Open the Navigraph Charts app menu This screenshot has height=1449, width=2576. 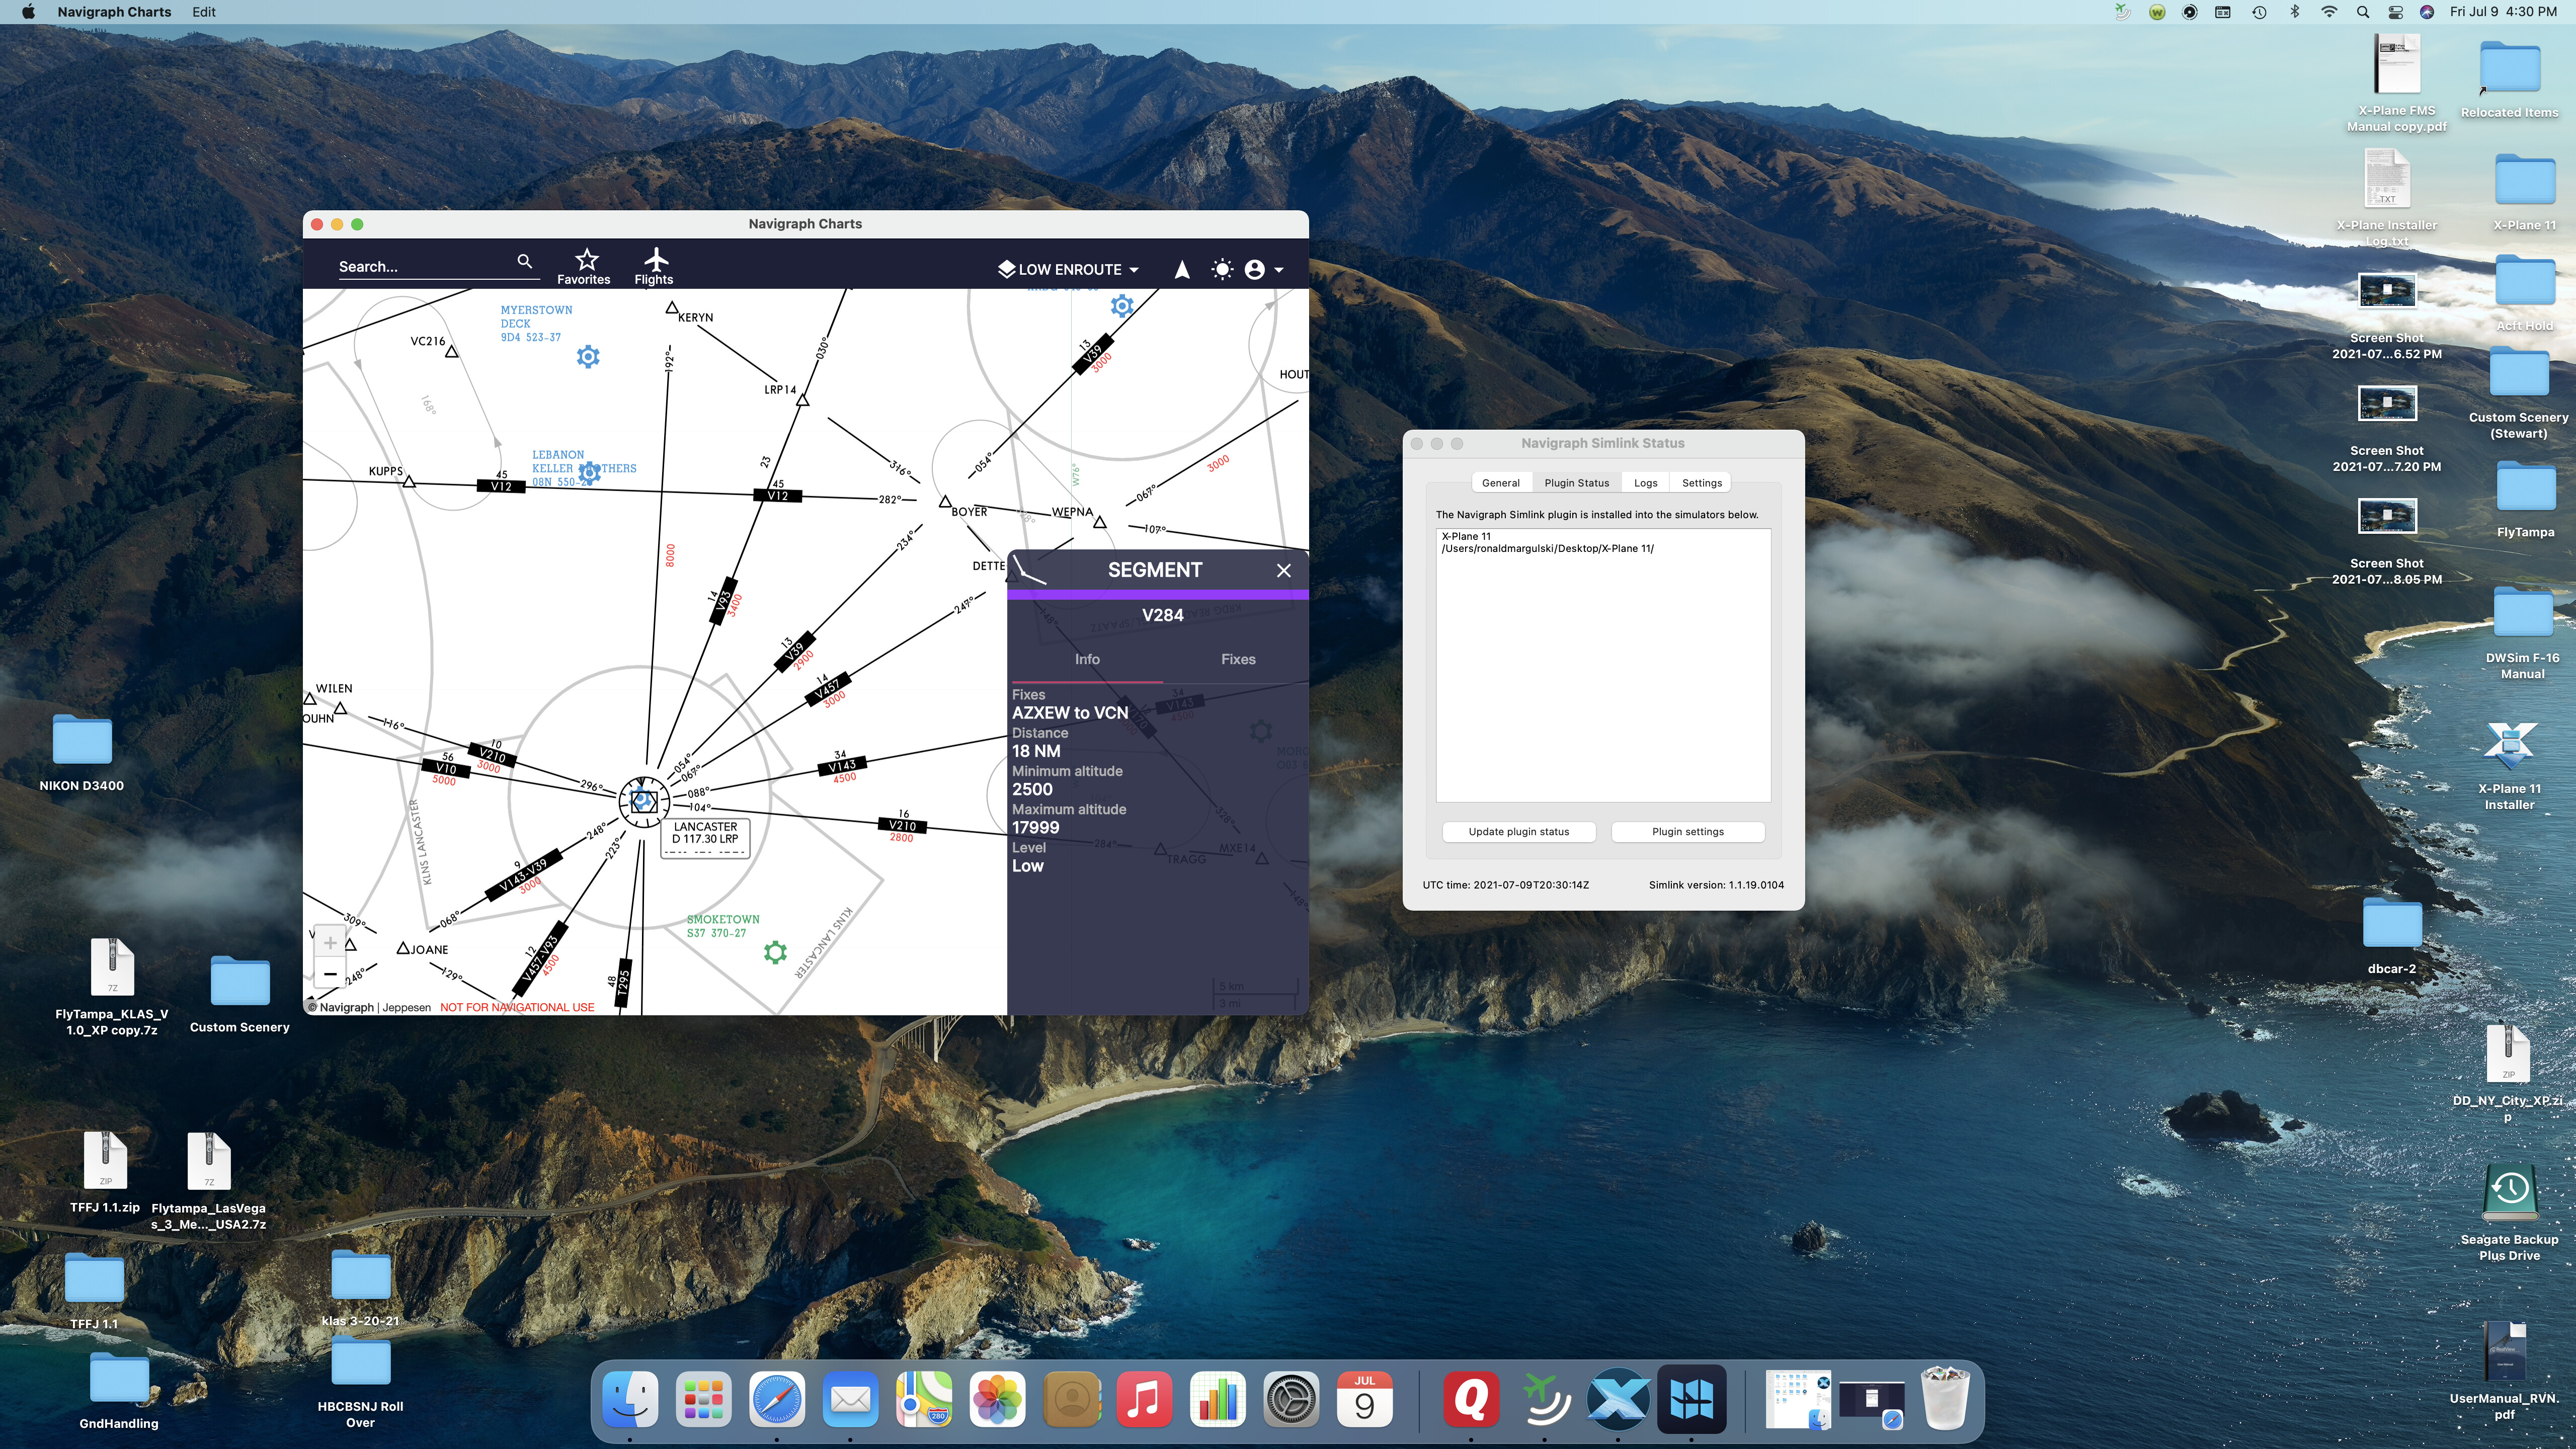pyautogui.click(x=114, y=12)
